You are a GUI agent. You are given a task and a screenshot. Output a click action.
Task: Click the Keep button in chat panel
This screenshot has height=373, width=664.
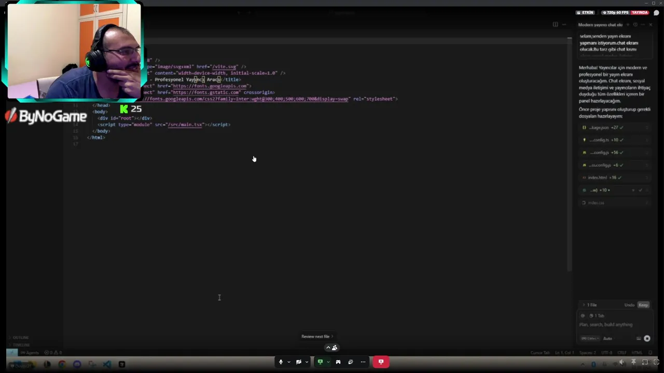(643, 305)
